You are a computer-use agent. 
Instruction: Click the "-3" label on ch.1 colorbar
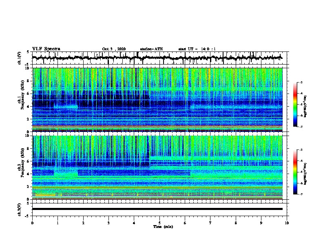pos(301,83)
